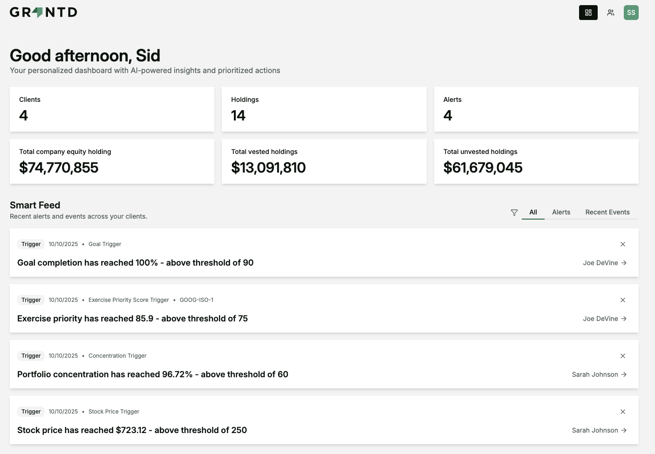This screenshot has width=655, height=454.
Task: Dismiss the goal completion alert
Action: (622, 244)
